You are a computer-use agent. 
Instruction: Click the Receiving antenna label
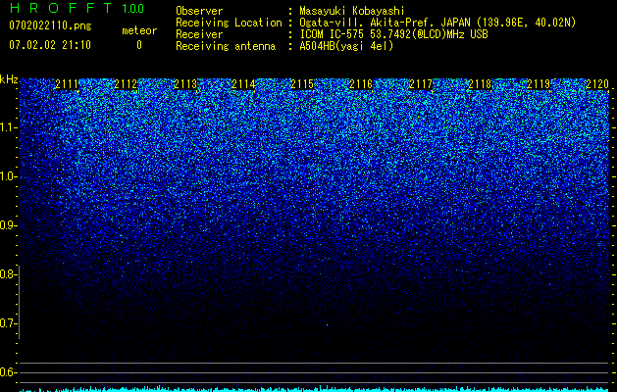point(226,46)
